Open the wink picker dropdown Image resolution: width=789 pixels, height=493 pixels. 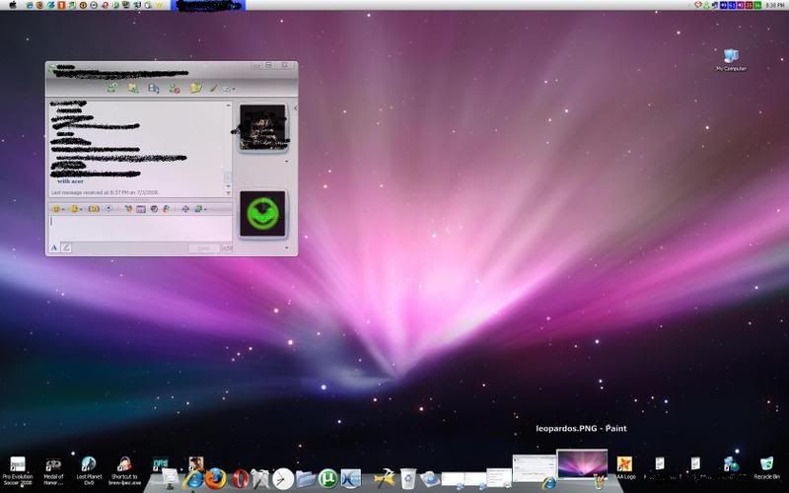click(x=76, y=209)
